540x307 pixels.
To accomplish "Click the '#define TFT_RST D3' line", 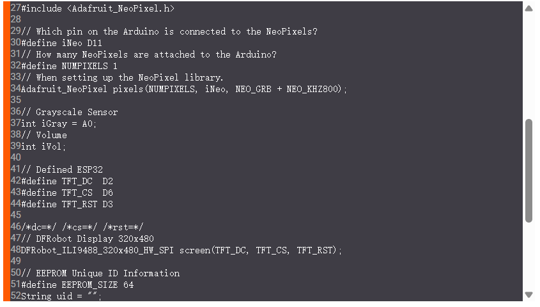I will click(67, 204).
